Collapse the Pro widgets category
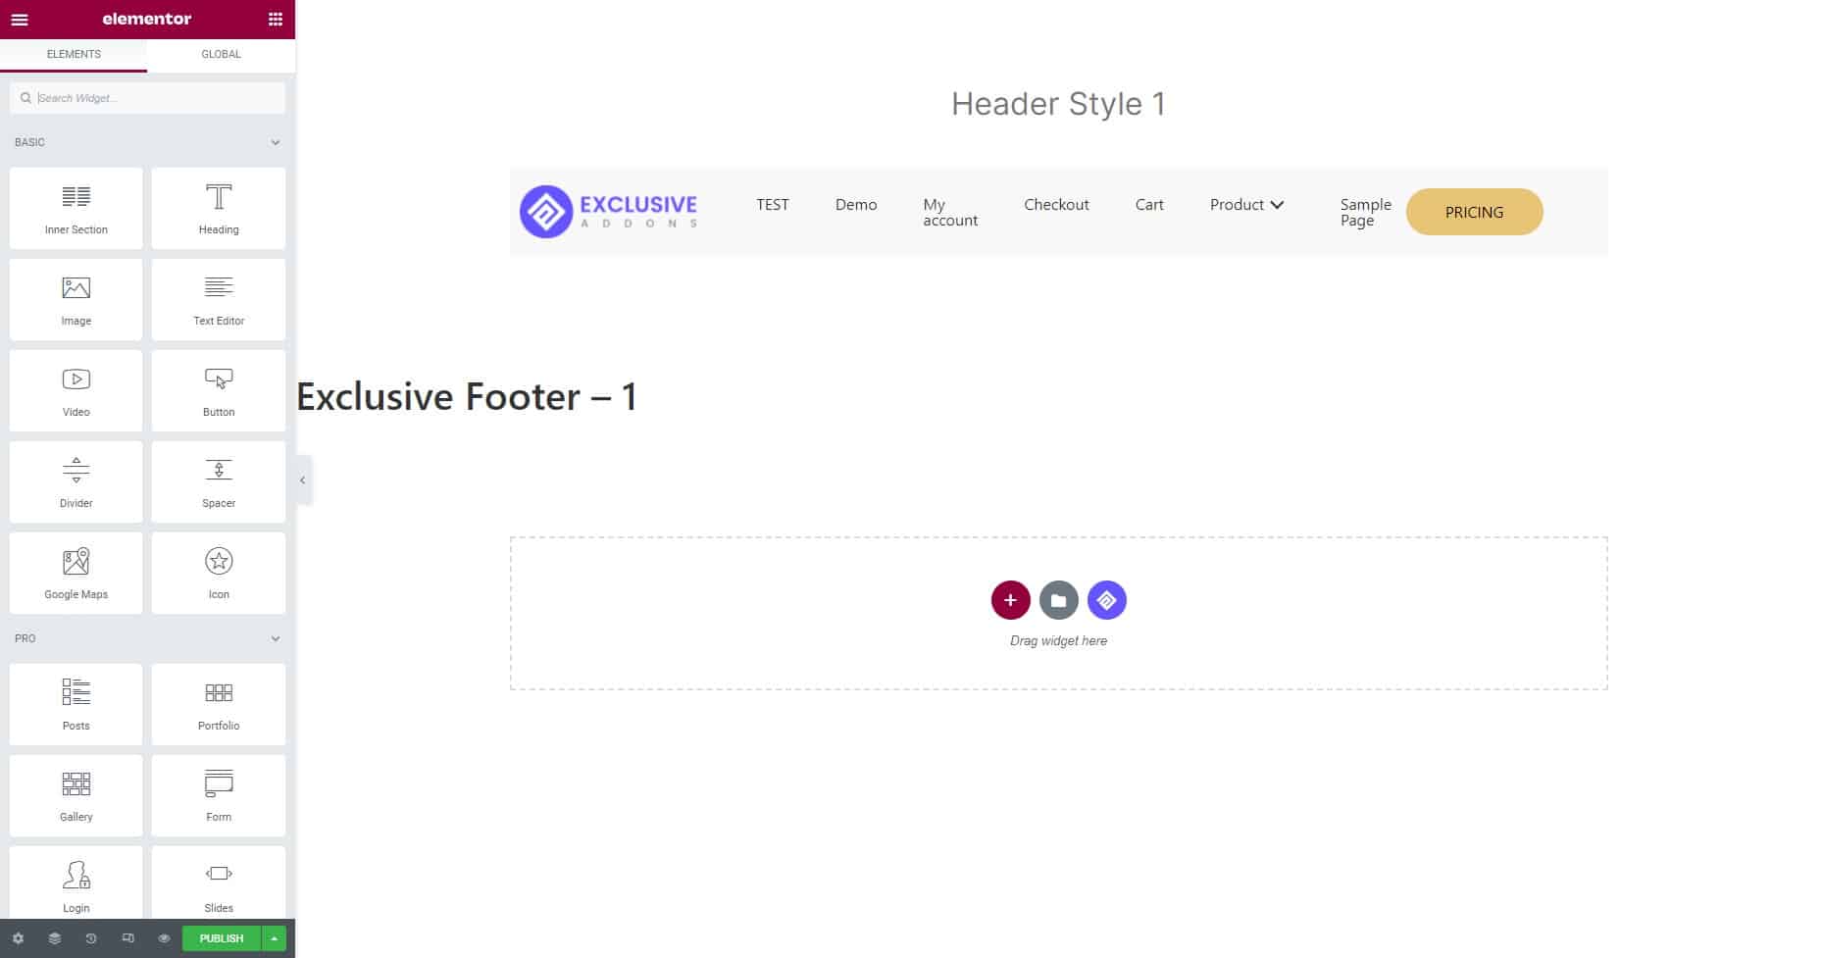Viewport: 1822px width, 958px height. (276, 638)
